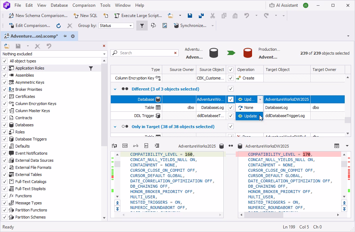Open the Tools menu
This screenshot has height=232, width=355.
[105, 5]
